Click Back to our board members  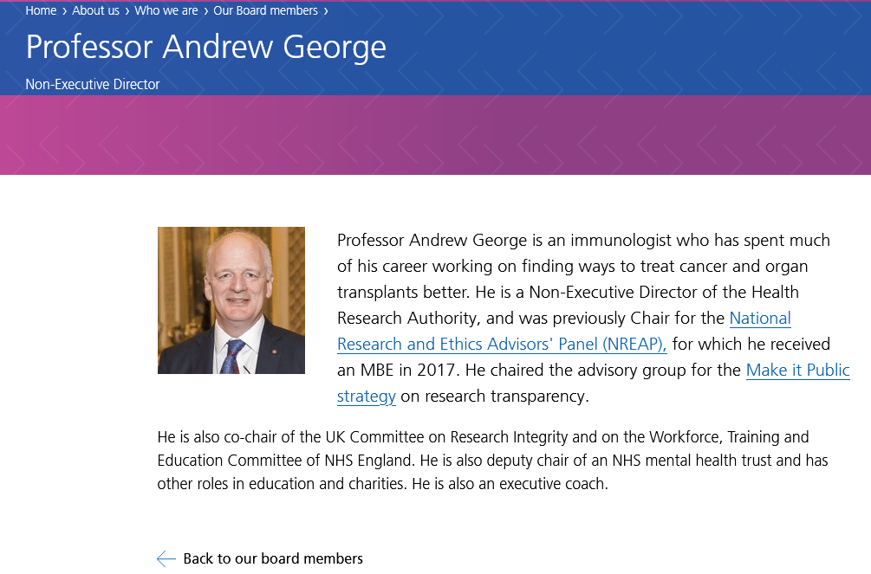click(273, 558)
